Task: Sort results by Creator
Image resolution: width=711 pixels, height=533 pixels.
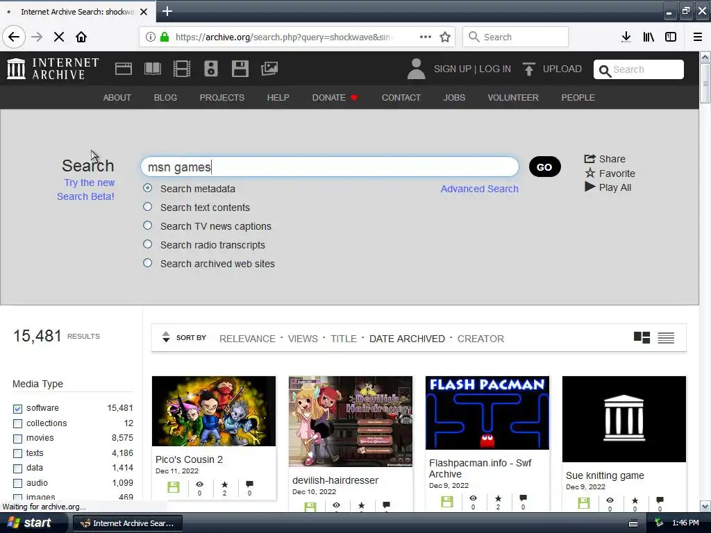Action: [x=480, y=339]
